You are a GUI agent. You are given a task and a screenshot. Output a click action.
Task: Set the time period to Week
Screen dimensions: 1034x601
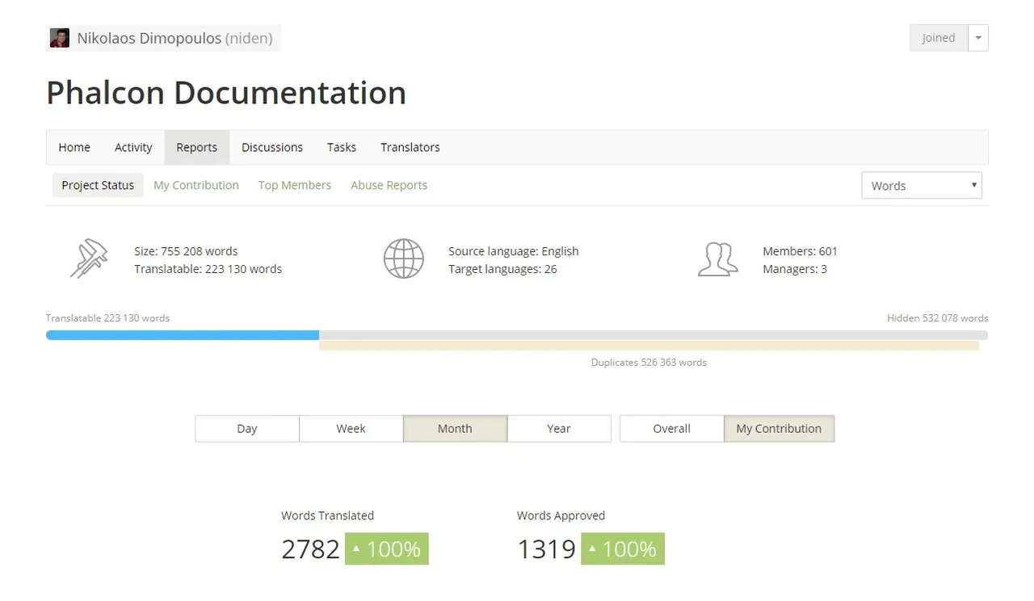click(x=351, y=429)
